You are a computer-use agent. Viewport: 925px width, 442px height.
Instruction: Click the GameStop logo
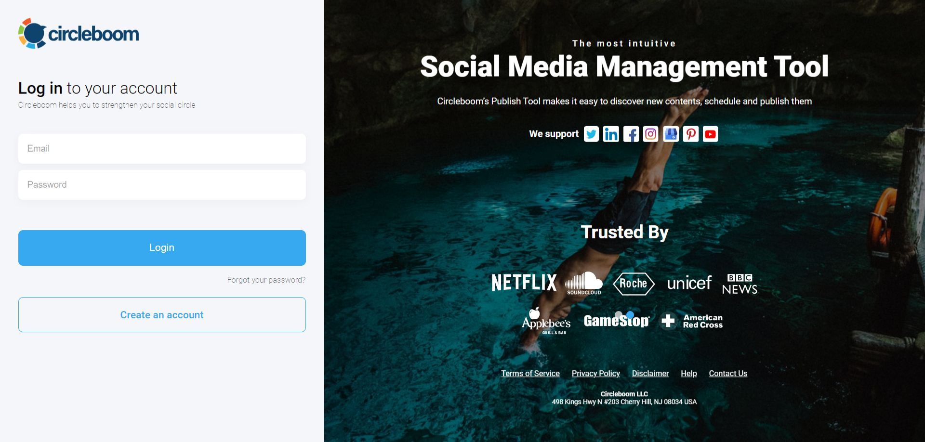617,320
